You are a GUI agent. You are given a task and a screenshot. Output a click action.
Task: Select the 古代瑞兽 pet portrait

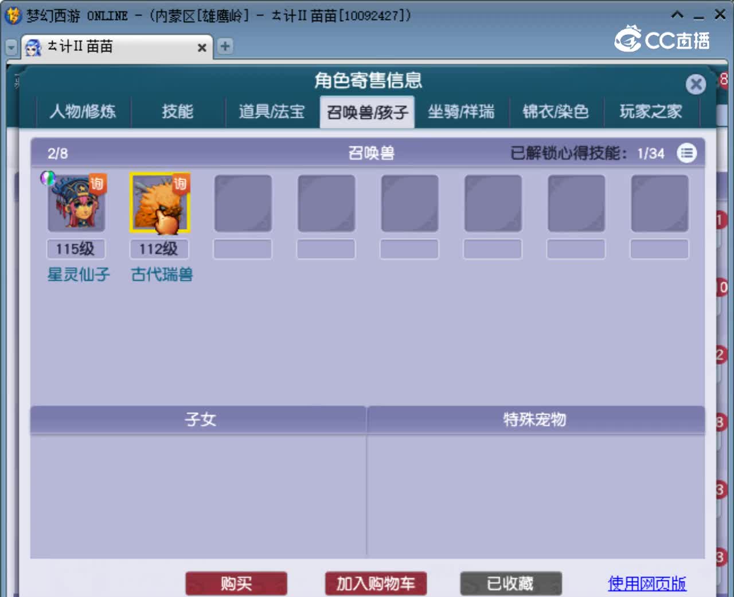click(160, 203)
